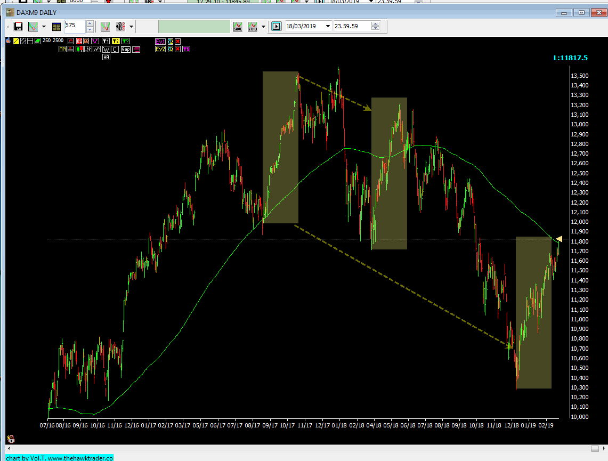
Task: Click the magenta Ev.1 button
Action: click(160, 42)
